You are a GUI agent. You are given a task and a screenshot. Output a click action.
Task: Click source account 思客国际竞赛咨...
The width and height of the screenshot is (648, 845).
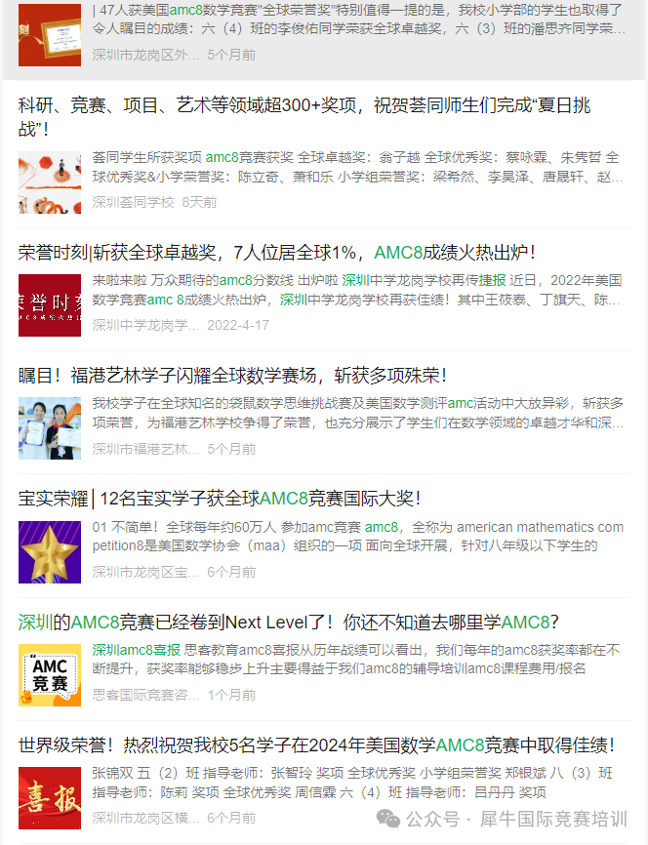click(145, 695)
